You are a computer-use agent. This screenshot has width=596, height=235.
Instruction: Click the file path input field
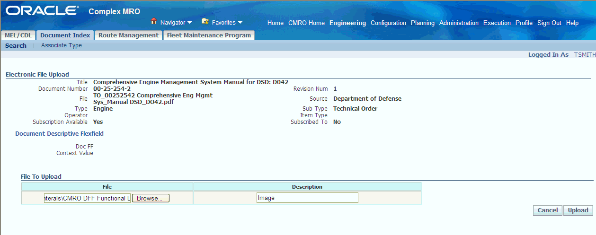point(87,198)
